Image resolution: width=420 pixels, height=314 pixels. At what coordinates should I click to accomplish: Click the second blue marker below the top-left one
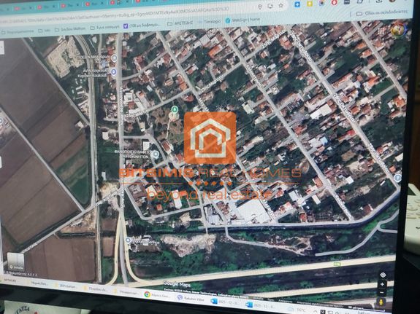tap(113, 71)
